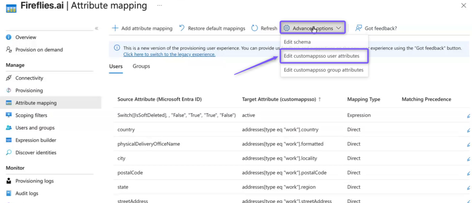Open Users and groups page
The height and width of the screenshot is (203, 472).
click(35, 127)
